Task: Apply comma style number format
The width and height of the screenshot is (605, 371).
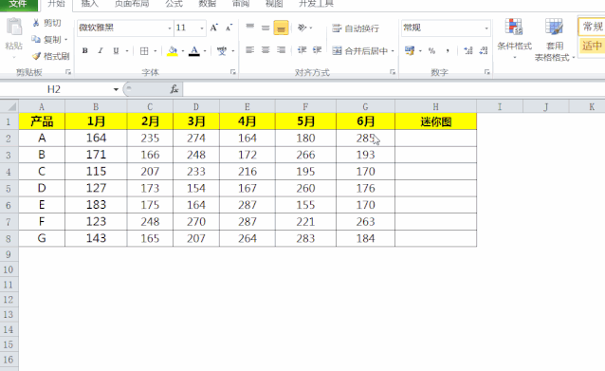Action: pyautogui.click(x=448, y=50)
